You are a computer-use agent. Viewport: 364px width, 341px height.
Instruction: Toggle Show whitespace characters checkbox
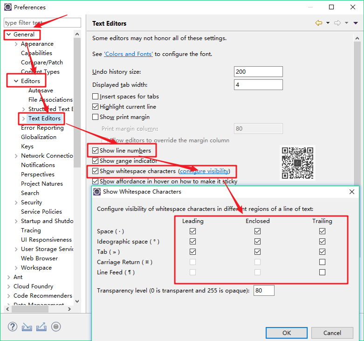tap(95, 171)
